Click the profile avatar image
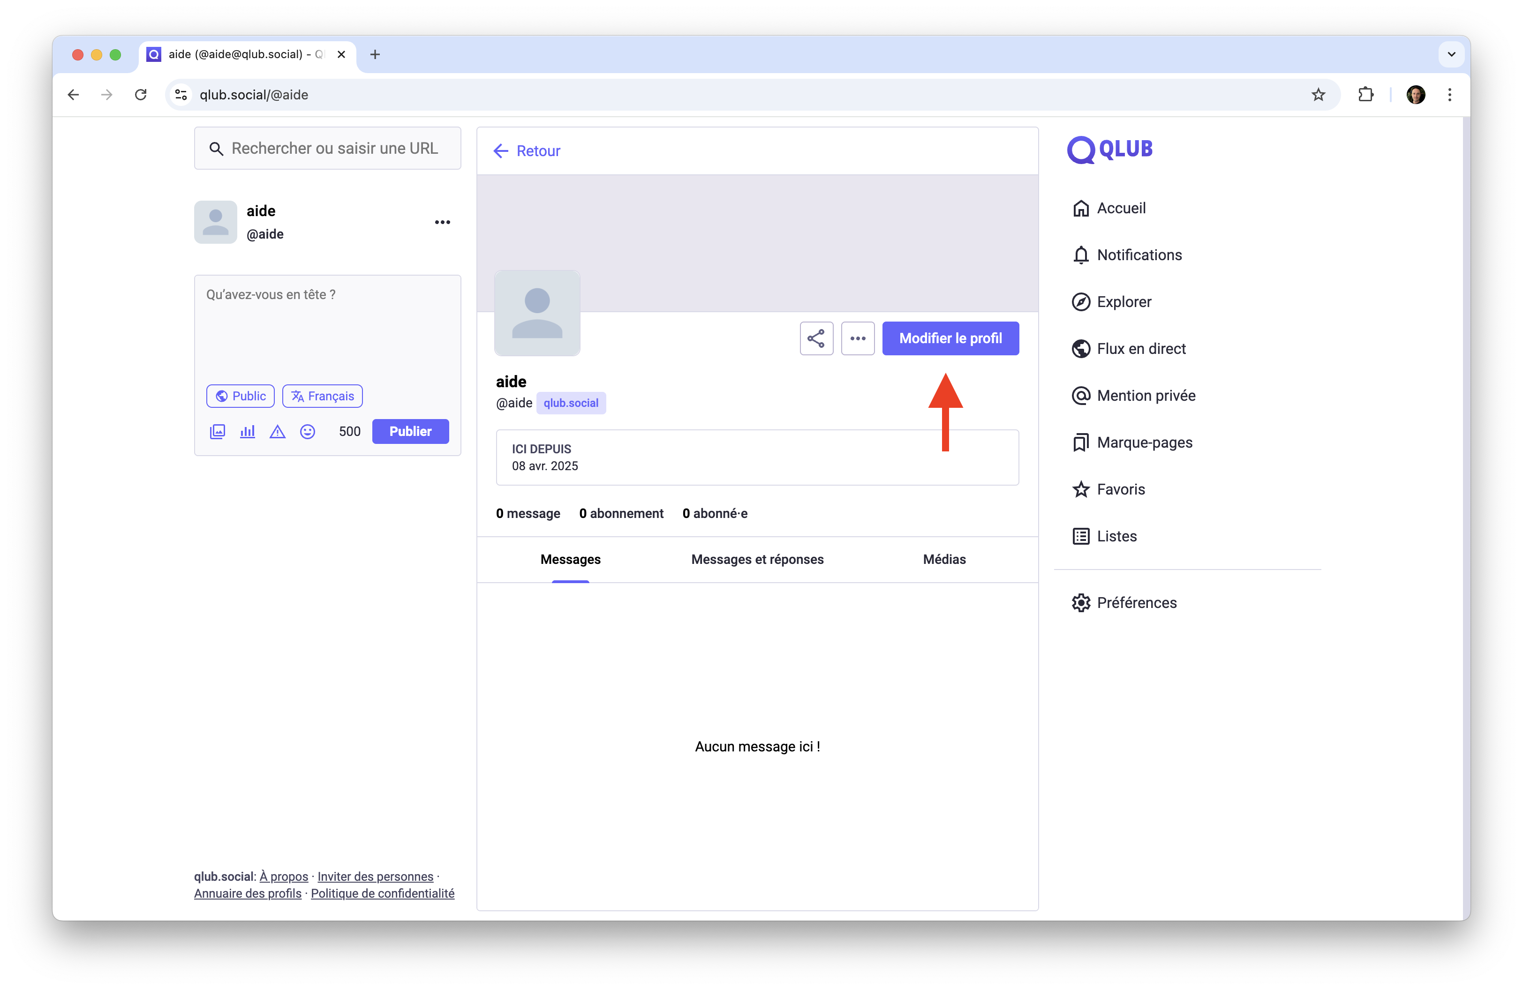 tap(537, 313)
